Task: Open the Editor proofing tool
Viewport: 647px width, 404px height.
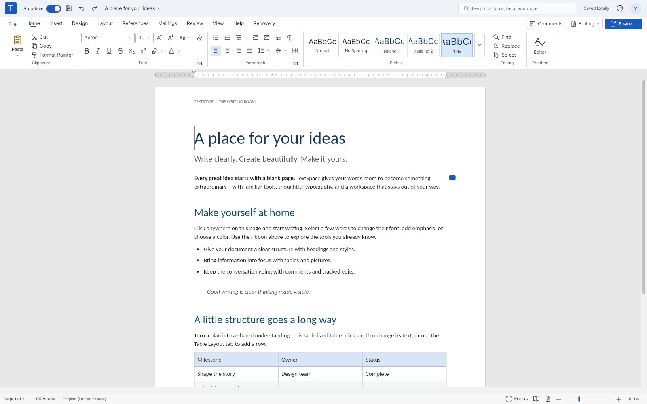Action: [540, 45]
